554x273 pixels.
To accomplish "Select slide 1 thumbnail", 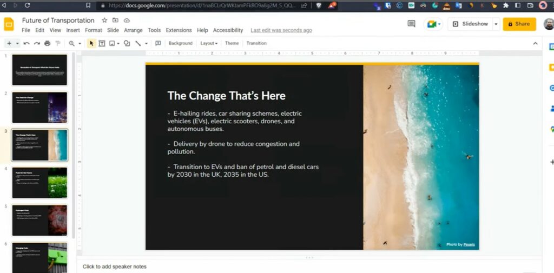I will click(x=39, y=70).
